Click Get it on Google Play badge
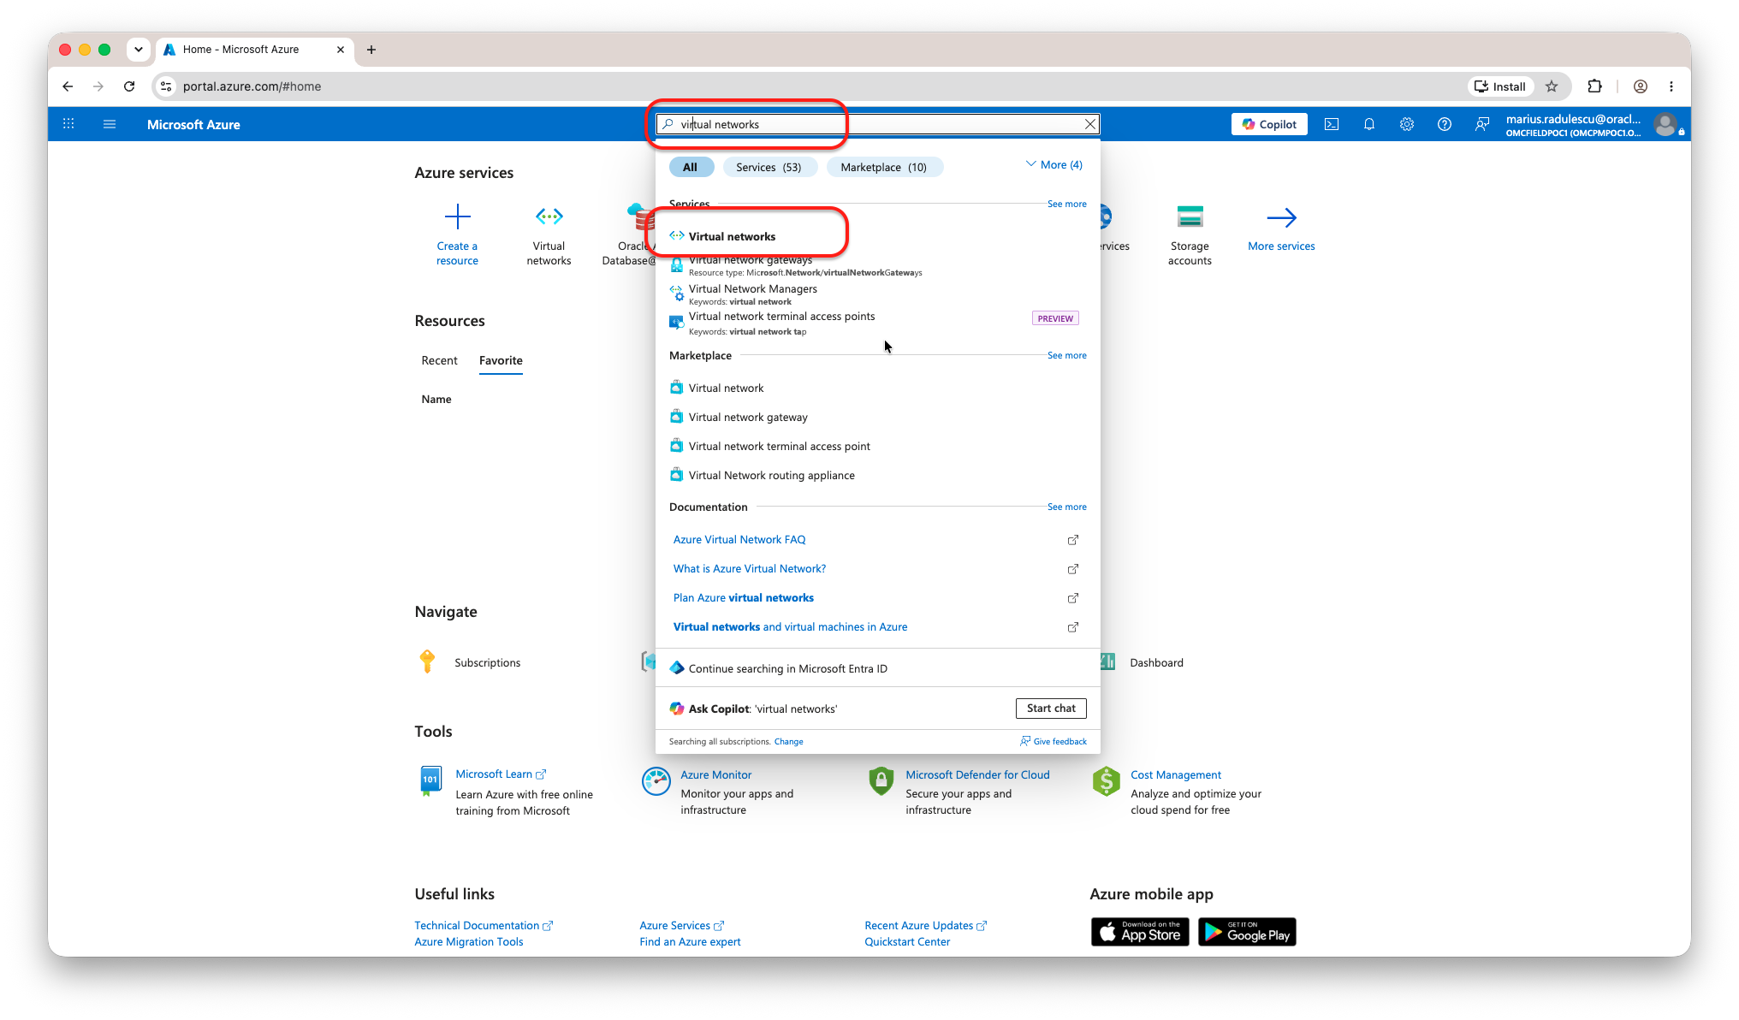Screen dimensions: 1739x1020 1247,932
